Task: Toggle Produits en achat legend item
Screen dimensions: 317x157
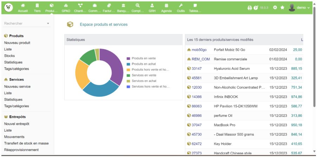Action: coord(144,64)
